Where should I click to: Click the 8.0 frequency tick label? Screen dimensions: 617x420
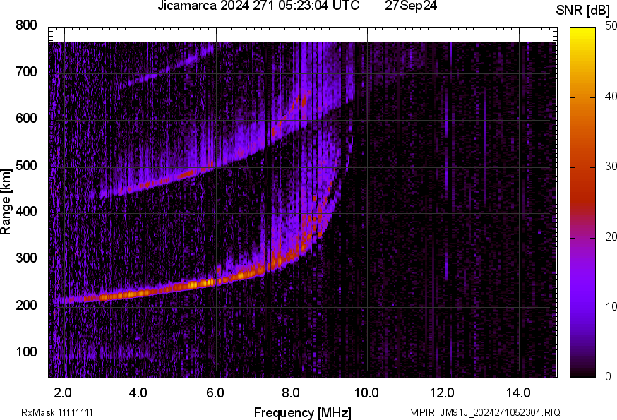(x=291, y=392)
